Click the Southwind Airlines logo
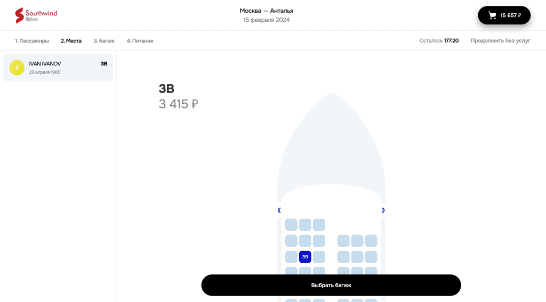The height and width of the screenshot is (302, 546). 36,15
